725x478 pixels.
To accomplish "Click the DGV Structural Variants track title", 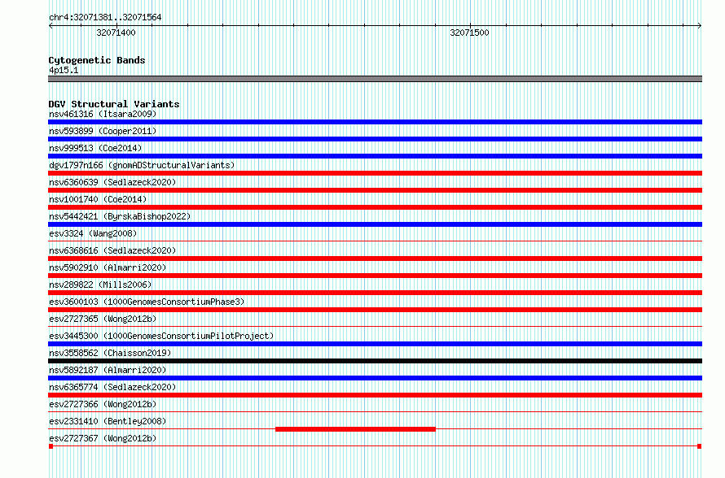I will tap(114, 104).
